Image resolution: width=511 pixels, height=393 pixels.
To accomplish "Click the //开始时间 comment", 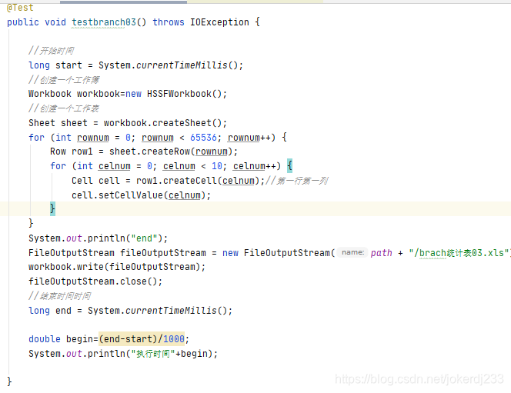I will (x=51, y=51).
